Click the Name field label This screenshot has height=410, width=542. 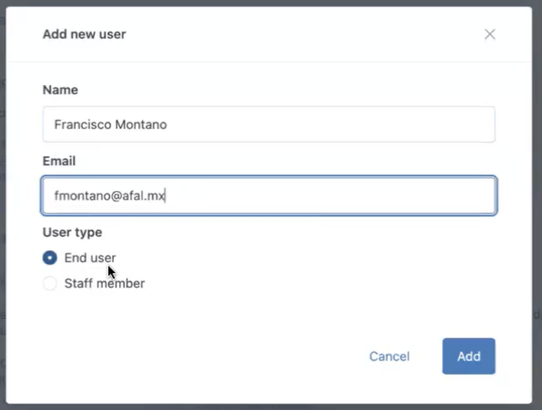(x=60, y=90)
